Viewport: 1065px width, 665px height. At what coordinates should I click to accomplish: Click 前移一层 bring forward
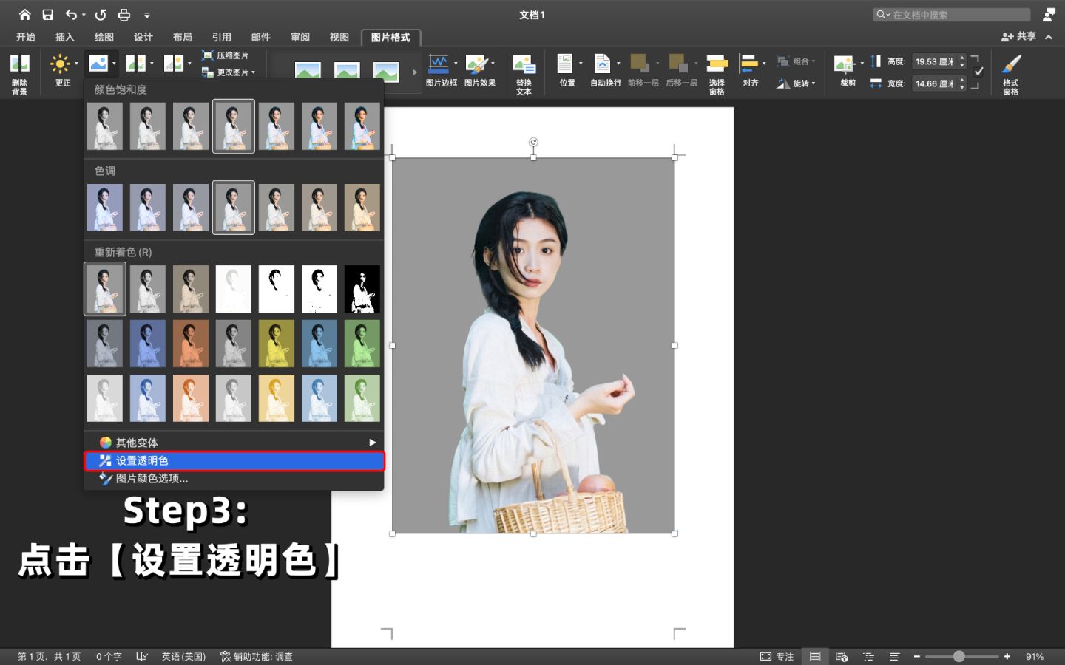coord(643,70)
